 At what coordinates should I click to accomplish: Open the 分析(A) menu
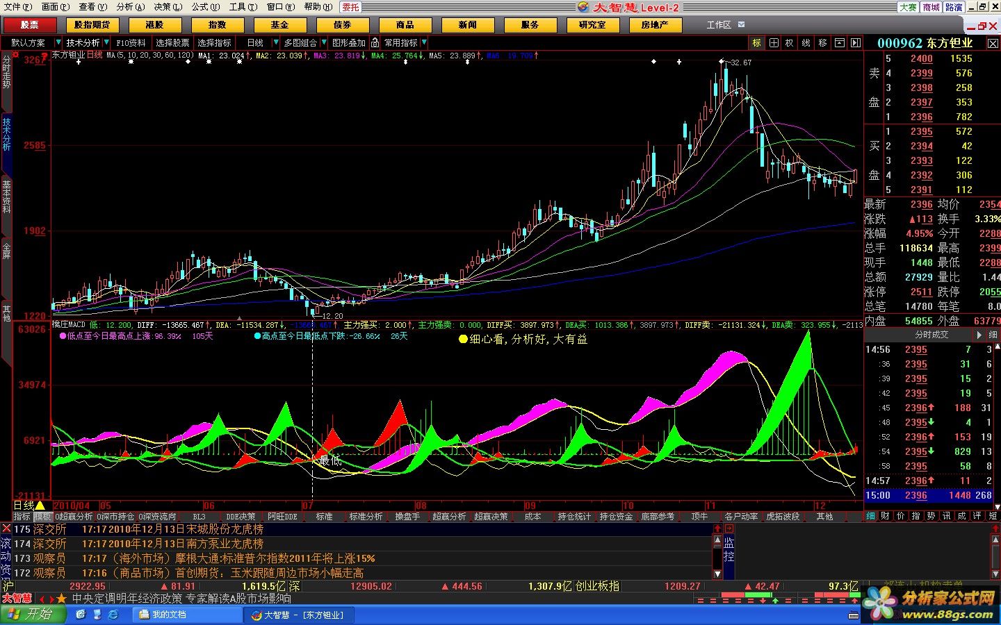tap(130, 7)
